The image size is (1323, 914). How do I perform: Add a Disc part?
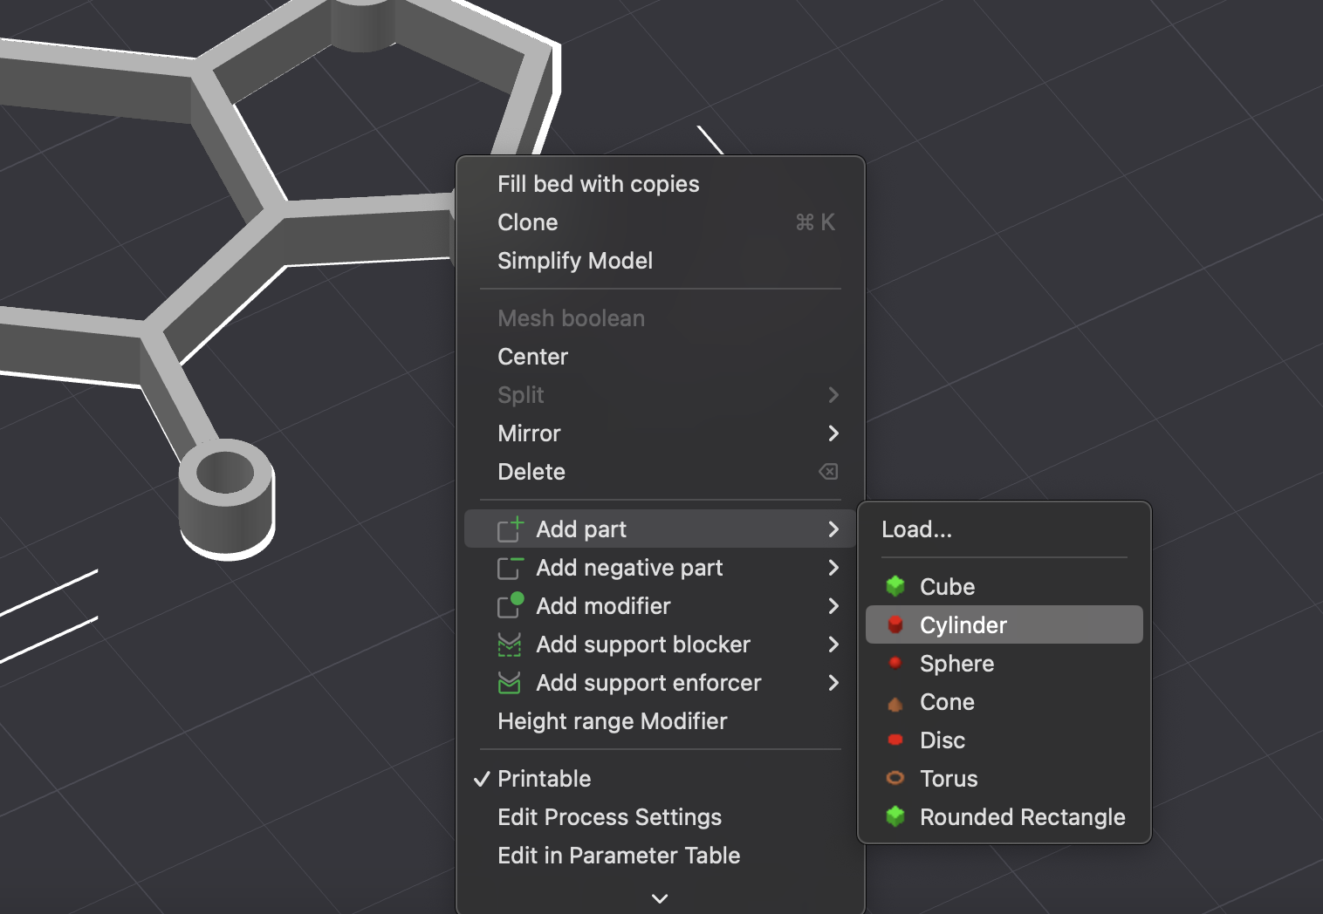943,740
